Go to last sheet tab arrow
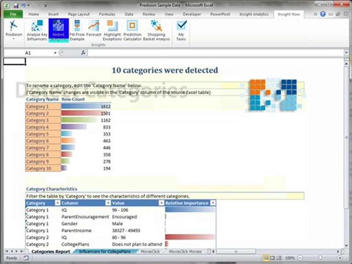Viewport: 352px width, 264px height. coord(22,252)
